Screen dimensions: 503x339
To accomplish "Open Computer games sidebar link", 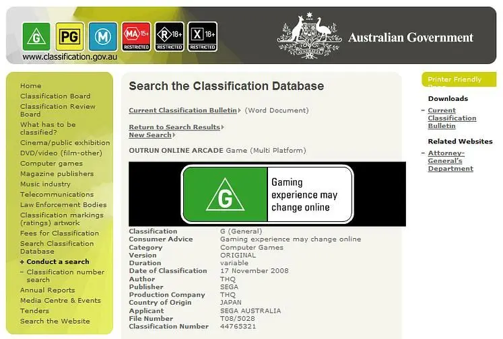I will coord(51,163).
